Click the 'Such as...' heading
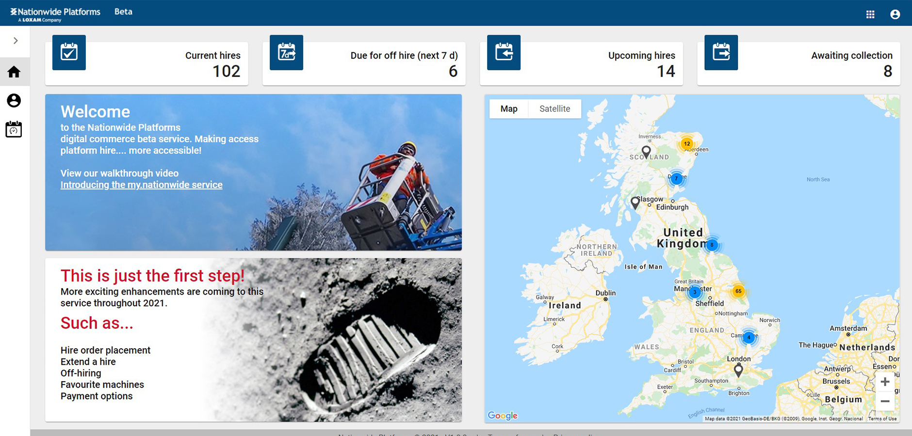The image size is (912, 436). point(97,323)
